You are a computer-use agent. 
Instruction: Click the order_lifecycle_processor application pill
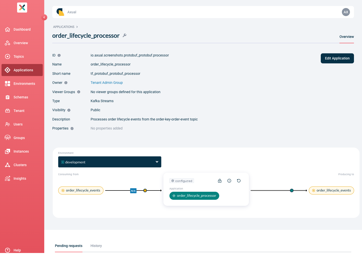(x=194, y=196)
